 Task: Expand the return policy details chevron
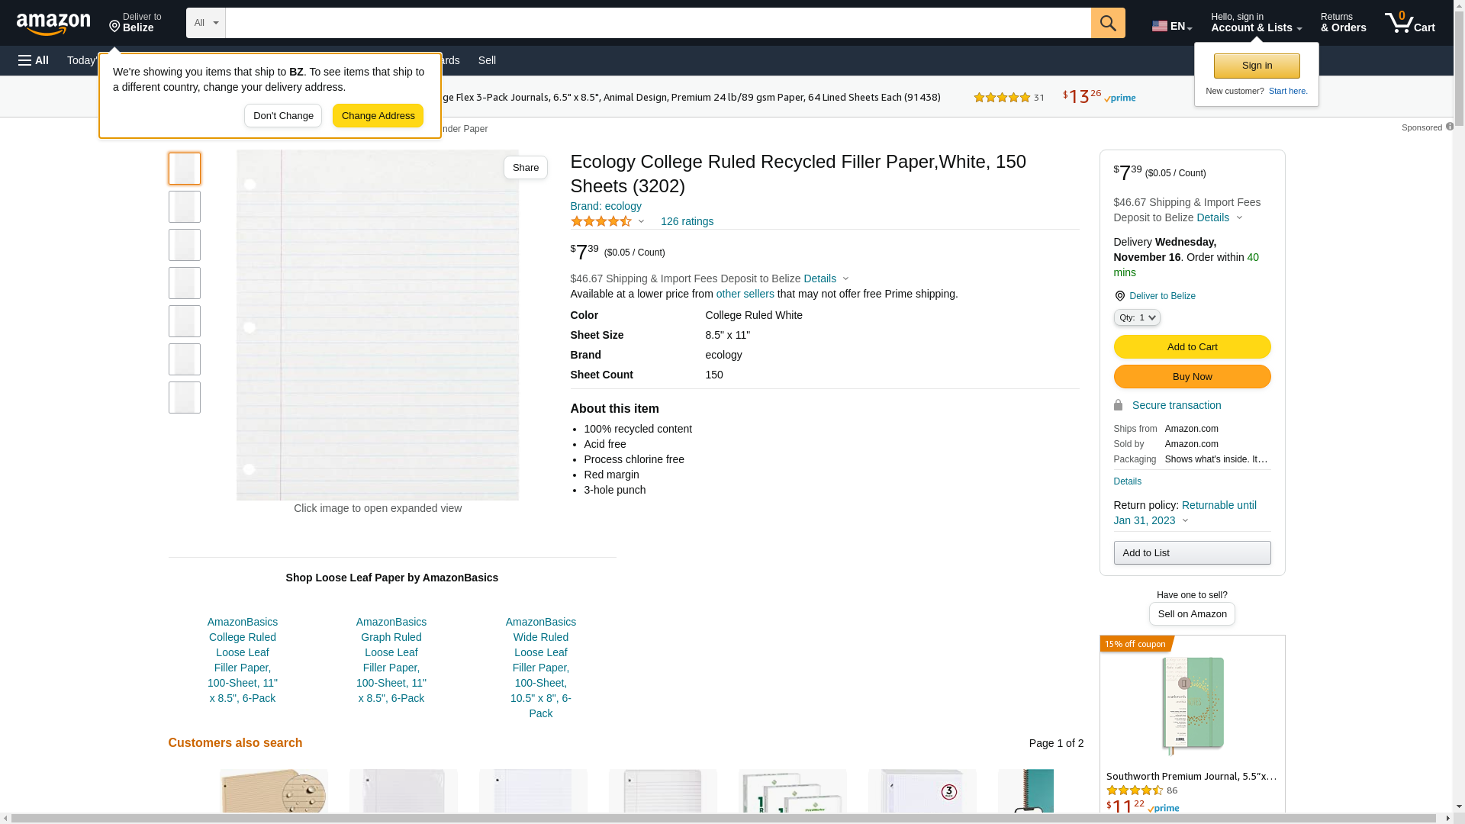point(1185,520)
